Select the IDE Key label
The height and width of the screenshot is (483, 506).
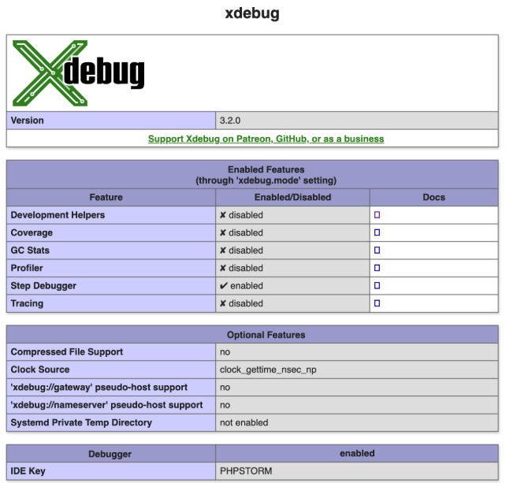click(28, 471)
